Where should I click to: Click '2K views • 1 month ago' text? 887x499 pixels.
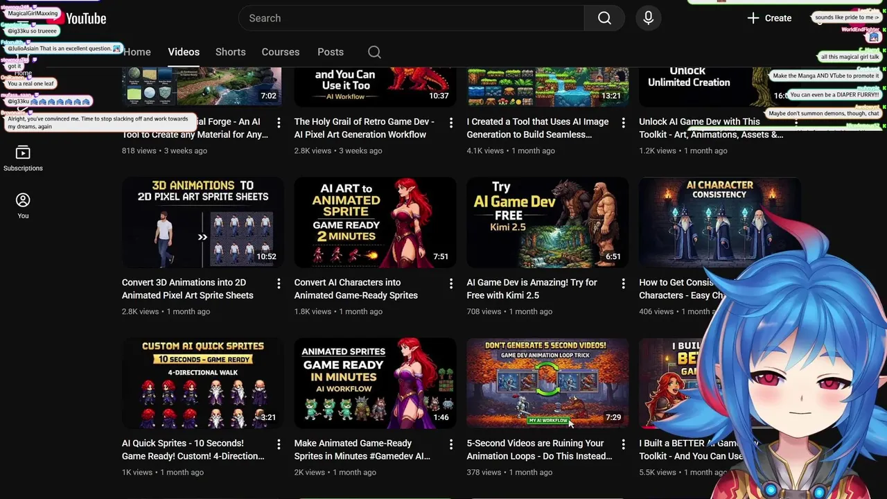point(335,472)
